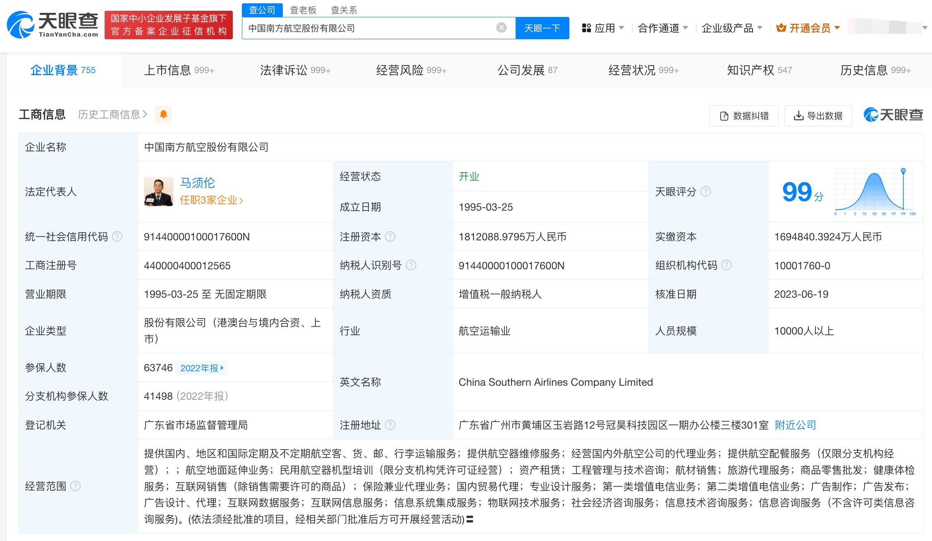Click the 99分 score value
The width and height of the screenshot is (932, 541).
[x=803, y=192]
